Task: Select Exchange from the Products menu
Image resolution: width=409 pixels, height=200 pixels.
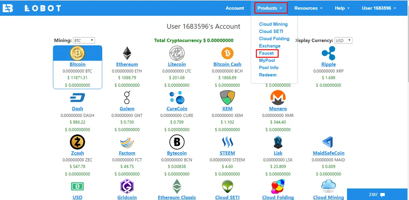Action: [270, 46]
